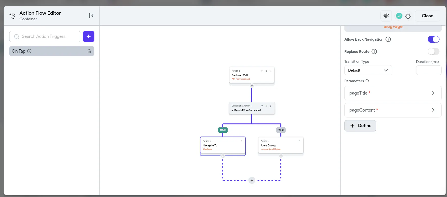Click the FALSE branch label
Screen dimensions: 447x197
[281, 130]
